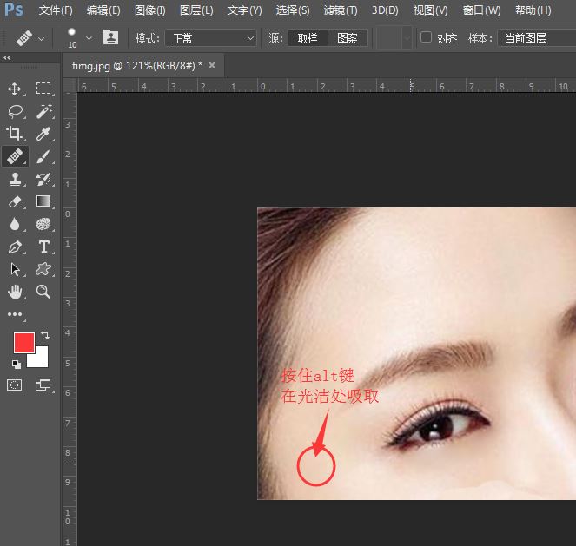Select the Hand tool
The width and height of the screenshot is (576, 546).
pos(15,292)
